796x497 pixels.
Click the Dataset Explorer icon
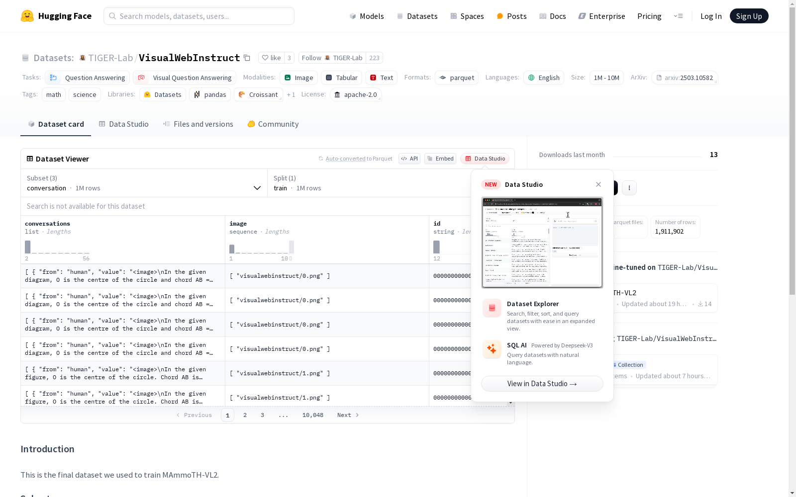[492, 308]
